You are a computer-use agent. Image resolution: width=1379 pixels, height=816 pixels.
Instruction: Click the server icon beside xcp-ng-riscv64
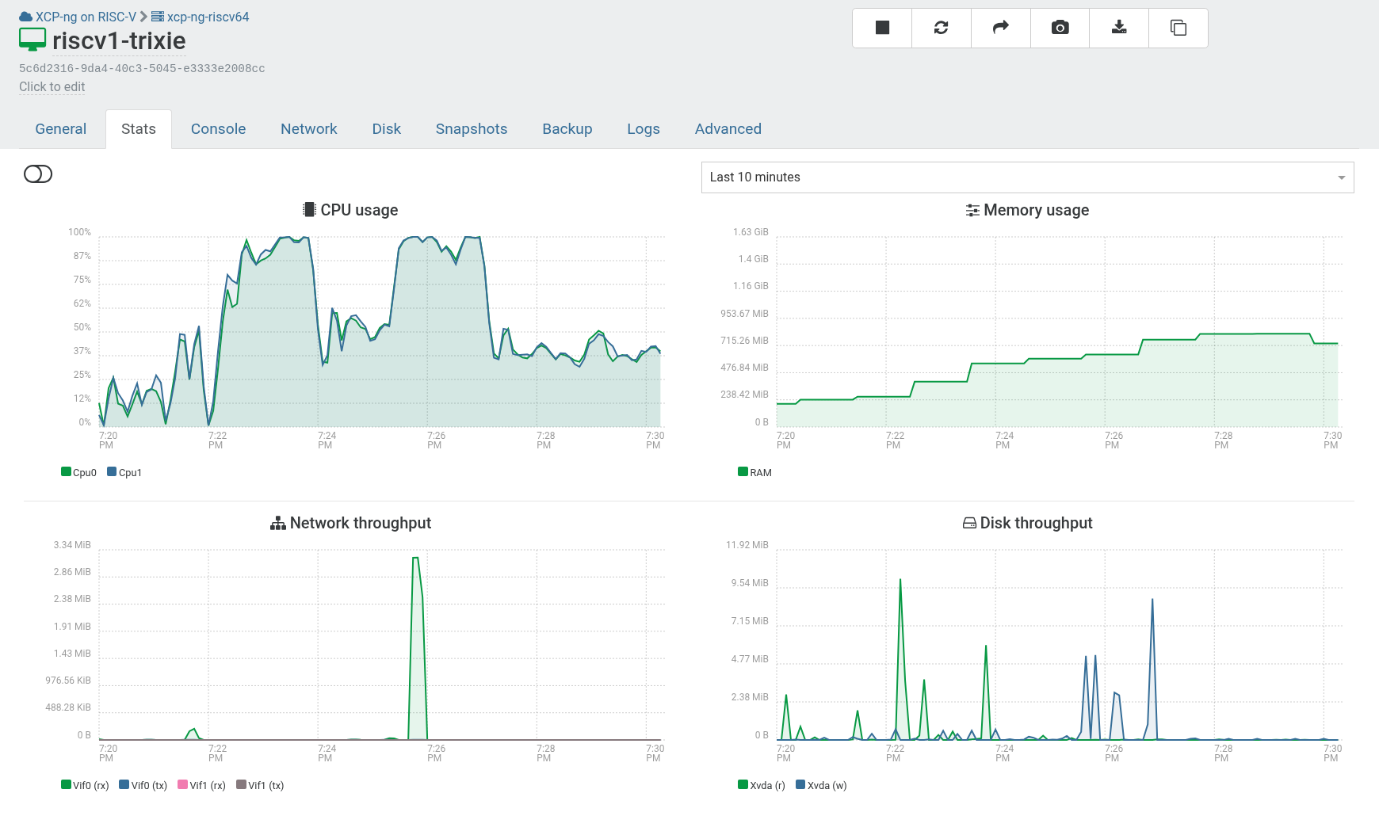click(158, 17)
